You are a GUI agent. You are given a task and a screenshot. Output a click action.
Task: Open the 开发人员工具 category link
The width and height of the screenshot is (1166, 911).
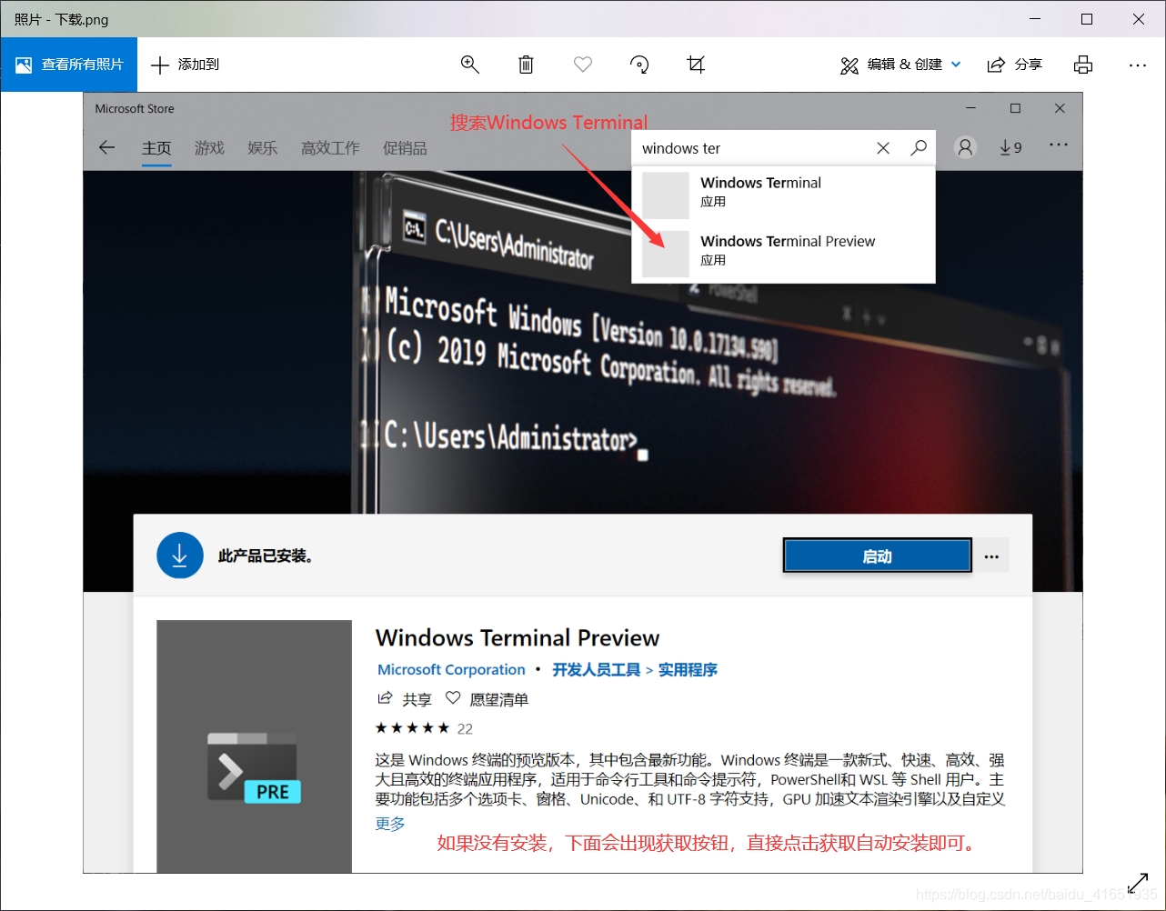point(596,669)
